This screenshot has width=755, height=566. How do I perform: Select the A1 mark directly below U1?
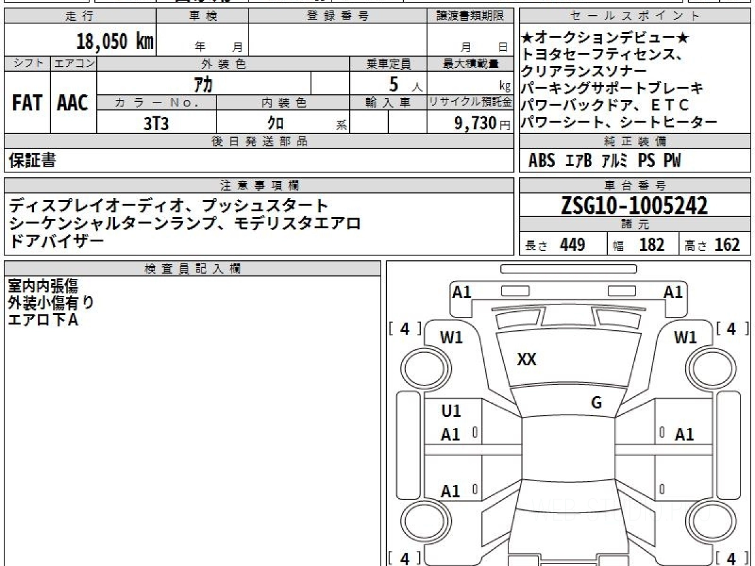450,435
